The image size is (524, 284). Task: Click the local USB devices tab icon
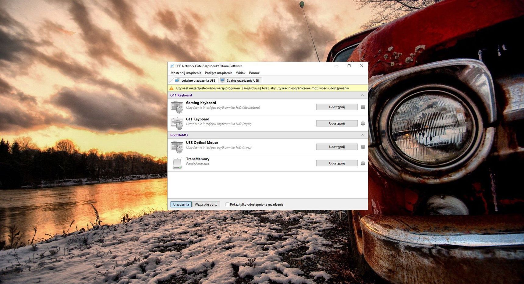click(x=177, y=80)
